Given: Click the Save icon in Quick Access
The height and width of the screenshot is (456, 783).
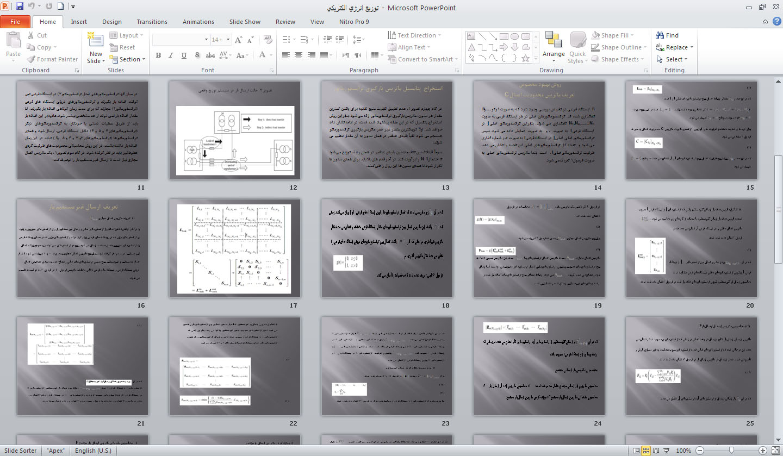Looking at the screenshot, I should point(20,7).
